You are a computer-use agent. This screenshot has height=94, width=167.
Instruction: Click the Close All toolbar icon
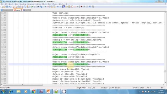tap(16, 7)
